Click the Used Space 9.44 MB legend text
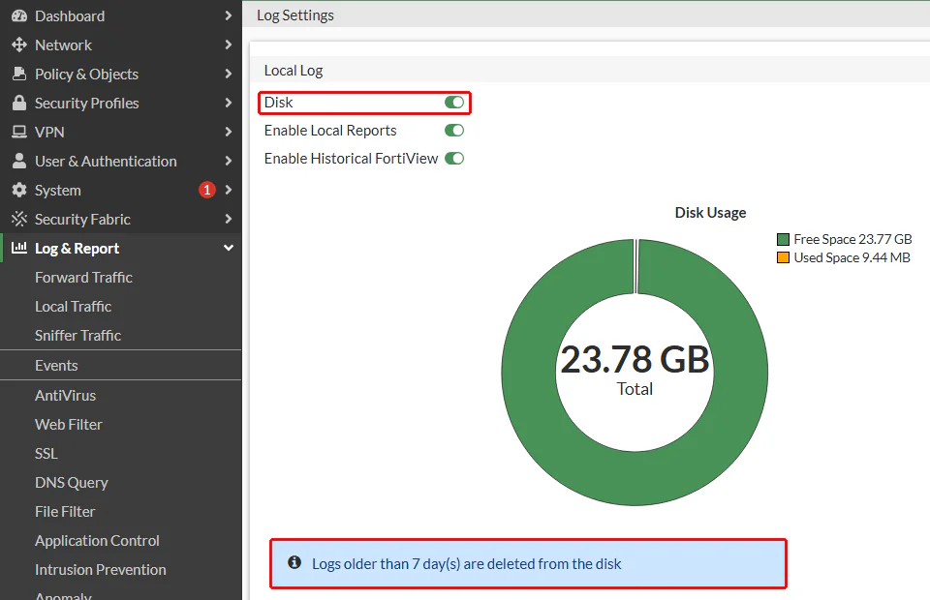Image resolution: width=930 pixels, height=600 pixels. click(852, 257)
